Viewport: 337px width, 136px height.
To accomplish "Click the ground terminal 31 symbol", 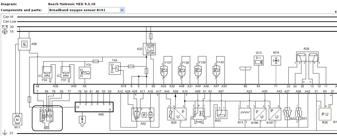I will (4, 133).
